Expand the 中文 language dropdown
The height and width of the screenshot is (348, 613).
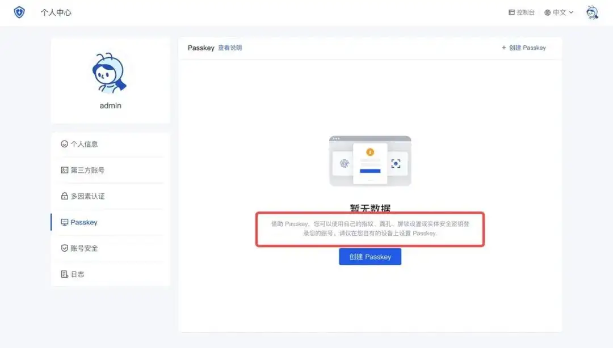point(559,12)
